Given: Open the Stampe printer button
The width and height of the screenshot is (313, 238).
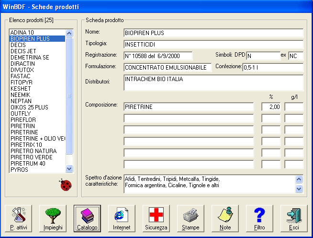Looking at the screenshot, I should 190,219.
